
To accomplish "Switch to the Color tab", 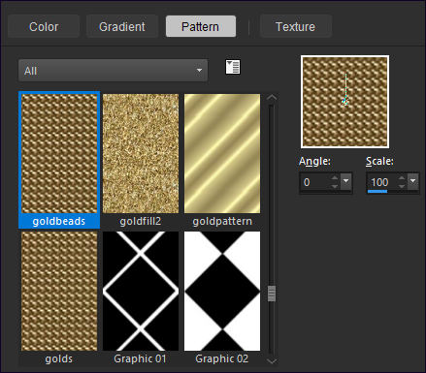I will tap(44, 26).
